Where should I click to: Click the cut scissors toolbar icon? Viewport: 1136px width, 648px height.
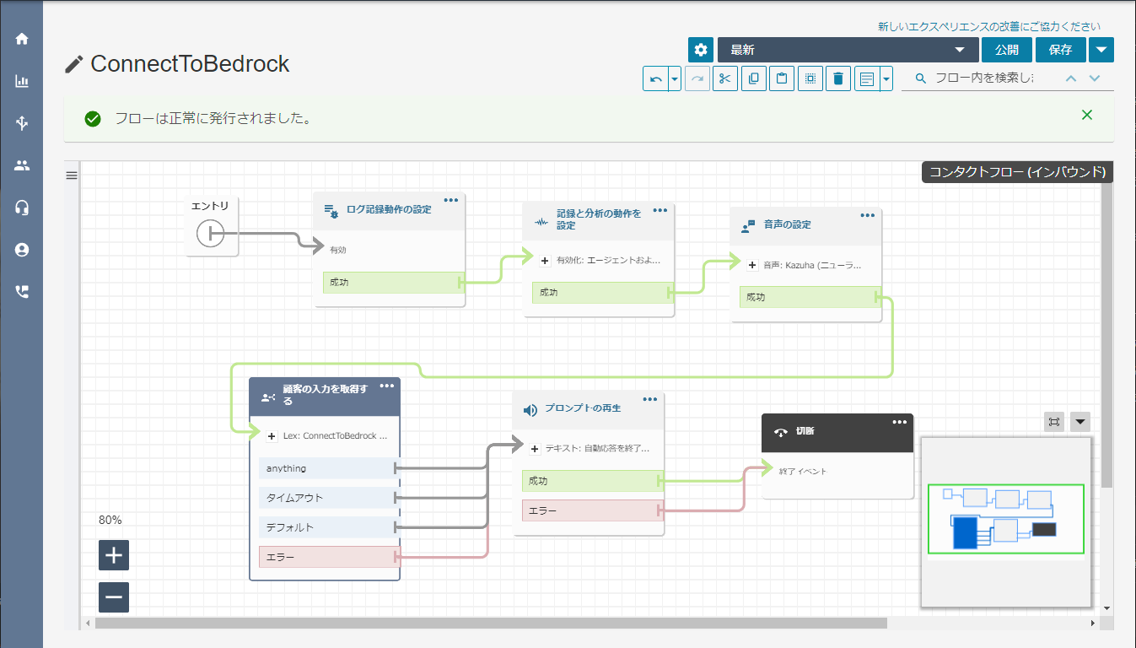pyautogui.click(x=725, y=78)
